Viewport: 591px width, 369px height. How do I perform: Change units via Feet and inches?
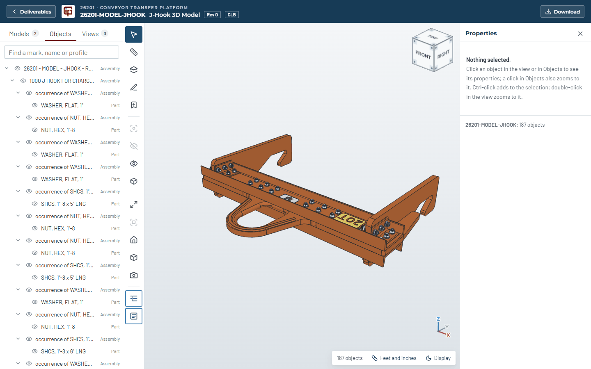point(394,358)
